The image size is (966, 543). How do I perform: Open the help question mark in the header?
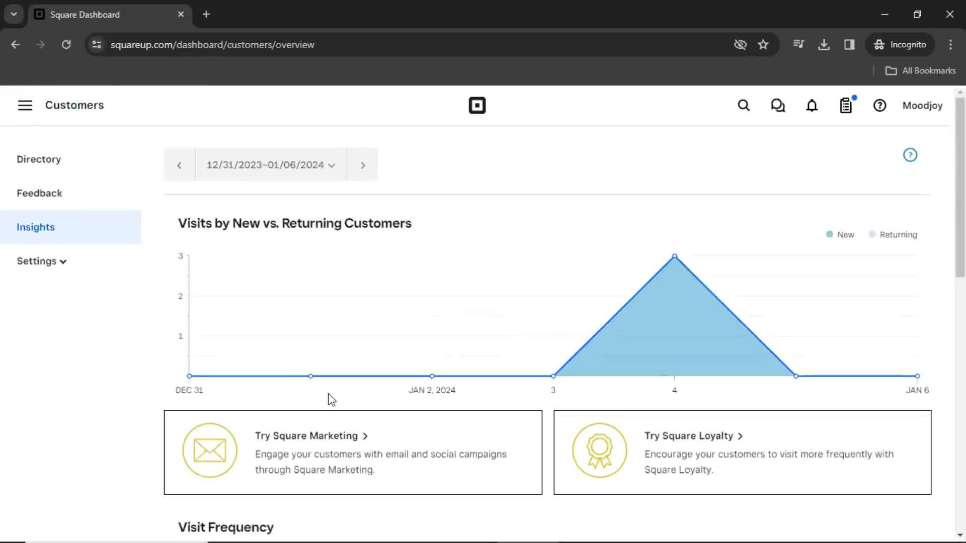880,106
